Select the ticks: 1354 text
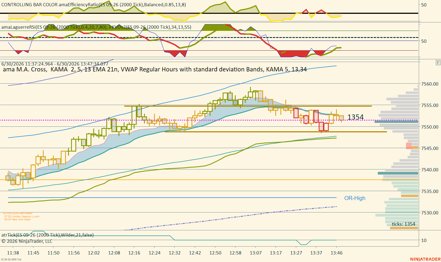 pyautogui.click(x=404, y=224)
